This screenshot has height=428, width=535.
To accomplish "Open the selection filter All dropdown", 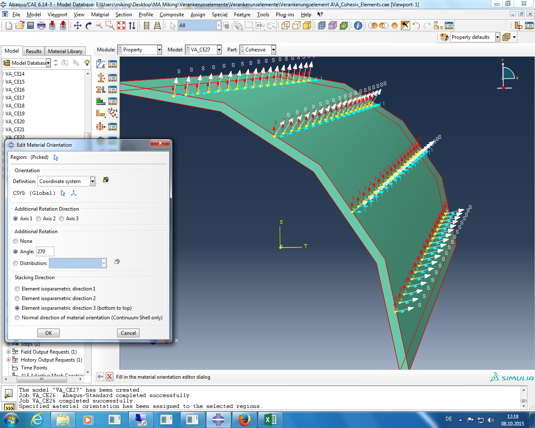I will pos(218,25).
